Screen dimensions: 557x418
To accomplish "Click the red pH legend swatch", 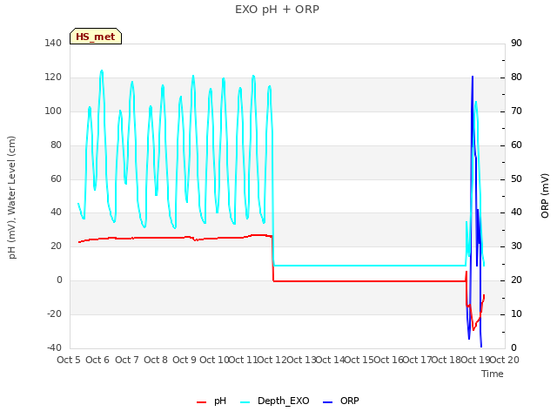I will coord(201,402).
